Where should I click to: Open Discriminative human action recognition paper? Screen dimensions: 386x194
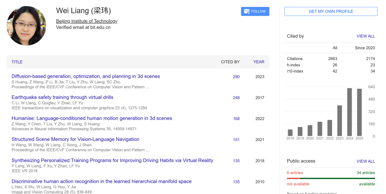pos(102,181)
